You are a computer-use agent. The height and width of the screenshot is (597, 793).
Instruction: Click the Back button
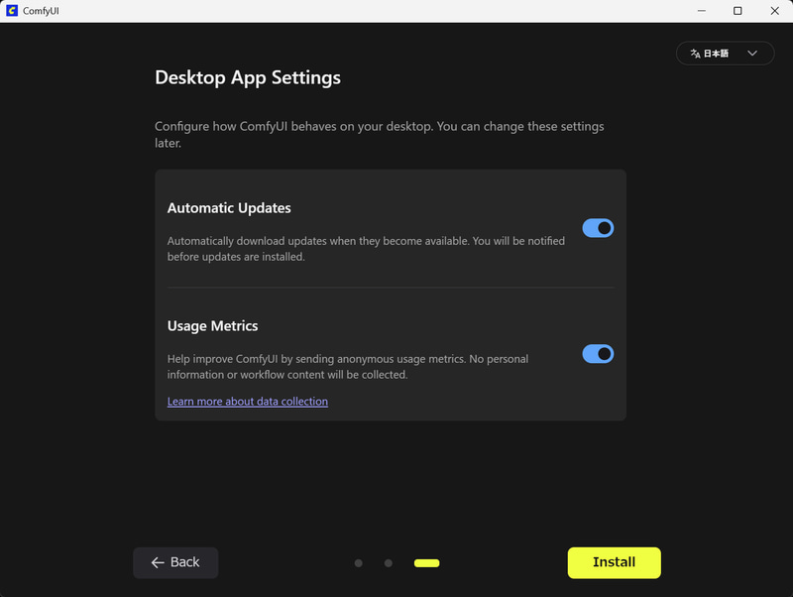pos(175,562)
